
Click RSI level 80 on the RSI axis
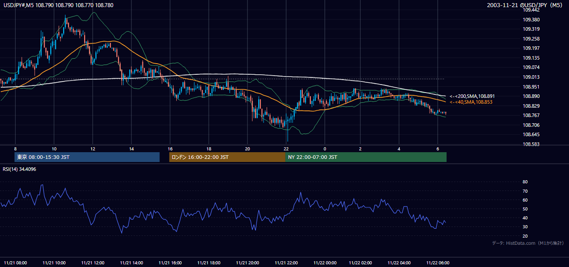525,182
